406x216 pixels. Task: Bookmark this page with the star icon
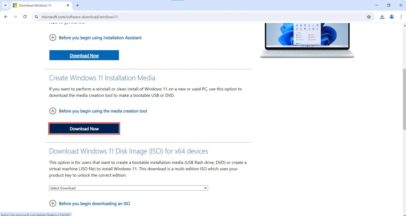tap(369, 17)
